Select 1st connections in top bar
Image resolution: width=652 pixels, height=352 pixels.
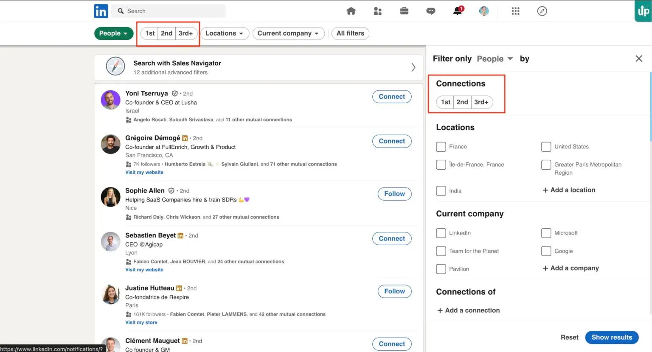tap(149, 33)
